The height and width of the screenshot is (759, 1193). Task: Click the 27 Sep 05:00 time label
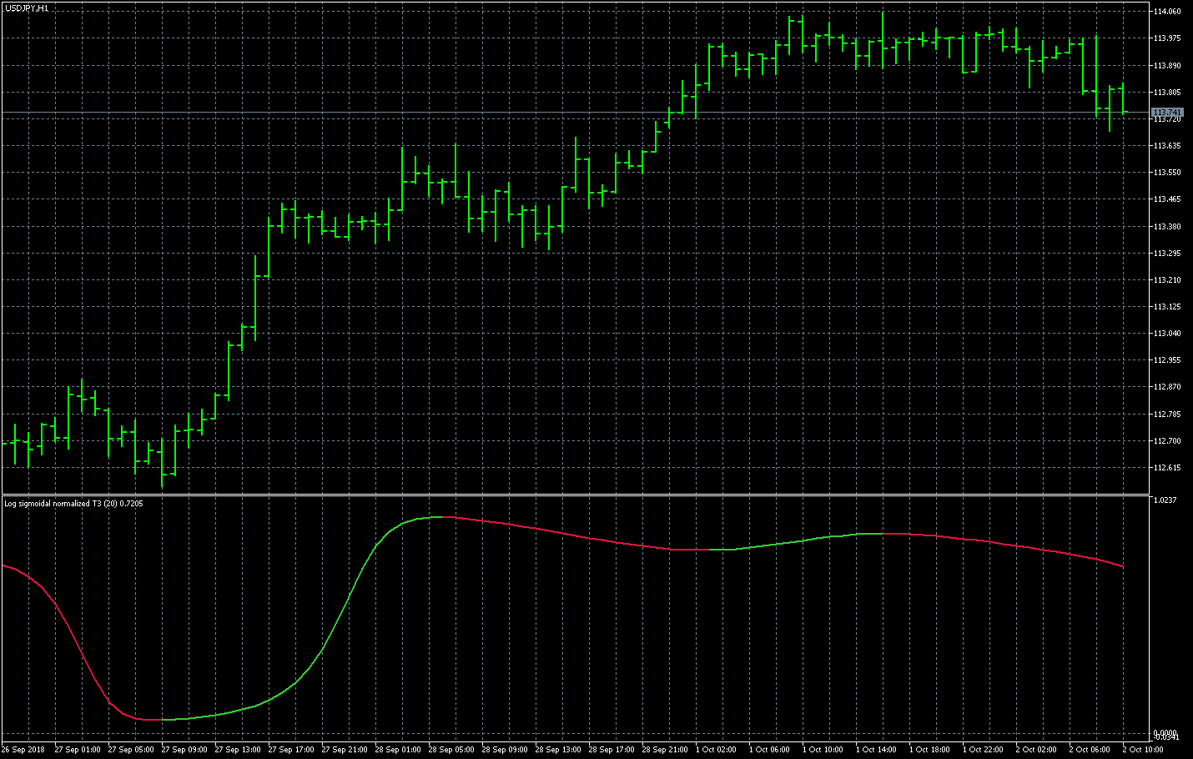131,750
